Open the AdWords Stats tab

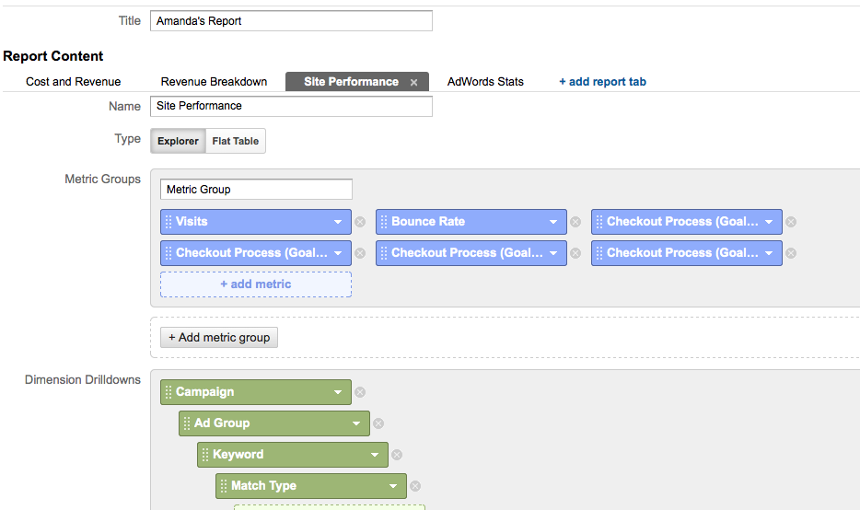(x=485, y=82)
